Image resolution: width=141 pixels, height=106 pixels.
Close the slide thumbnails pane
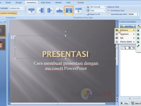5,21
